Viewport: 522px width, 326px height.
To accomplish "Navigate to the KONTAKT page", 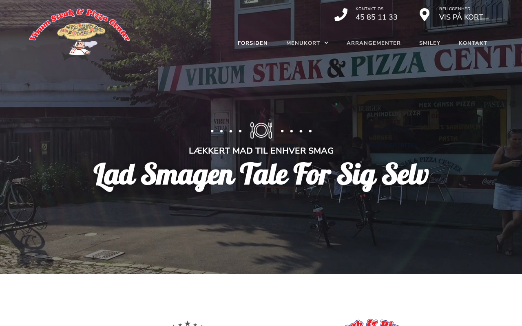I will coord(473,43).
